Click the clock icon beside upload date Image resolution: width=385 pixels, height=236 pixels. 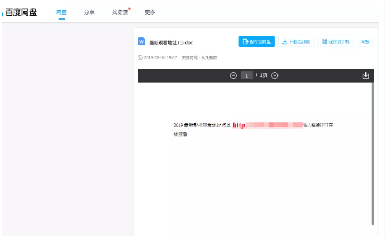click(140, 58)
